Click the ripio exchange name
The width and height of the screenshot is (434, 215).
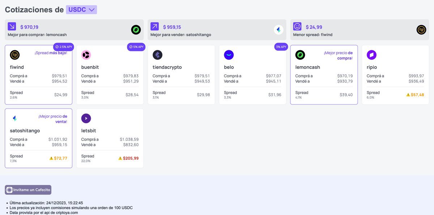(x=372, y=67)
